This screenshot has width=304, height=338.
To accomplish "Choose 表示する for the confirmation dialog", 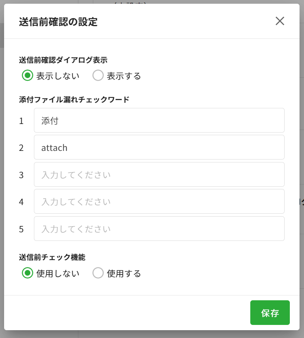I will (98, 76).
